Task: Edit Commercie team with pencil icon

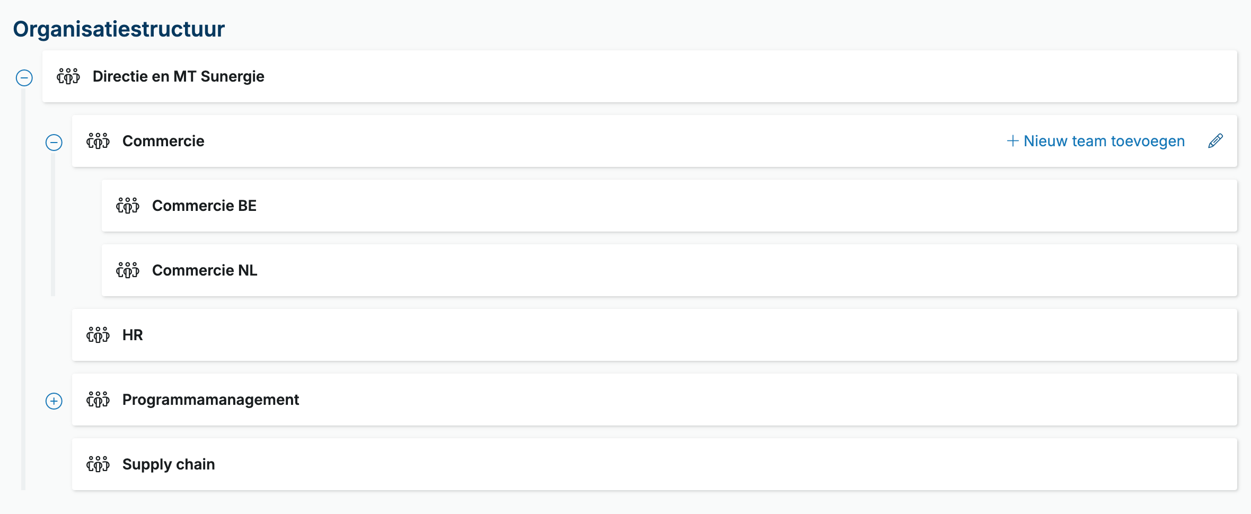Action: 1215,141
